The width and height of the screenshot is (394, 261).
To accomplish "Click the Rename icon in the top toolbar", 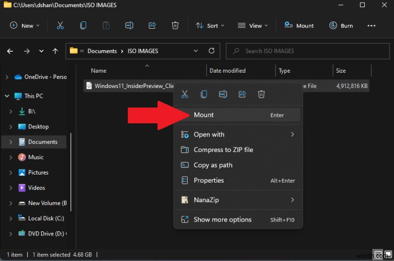I will pyautogui.click(x=129, y=25).
